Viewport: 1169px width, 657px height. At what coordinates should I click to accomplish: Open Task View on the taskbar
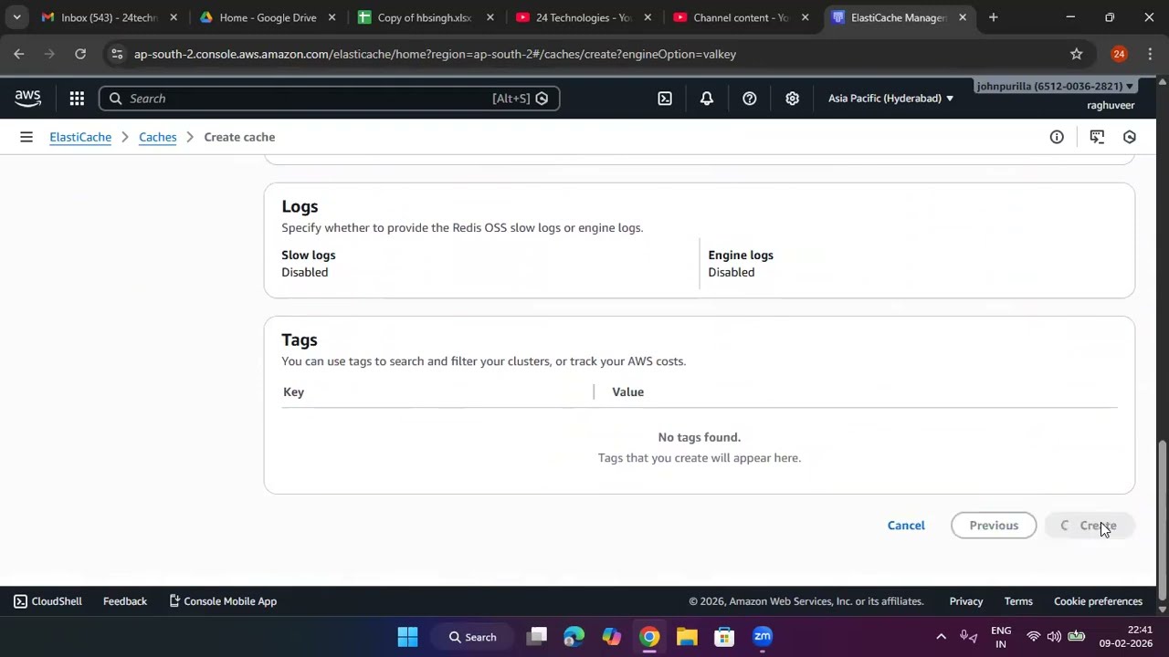(x=537, y=637)
